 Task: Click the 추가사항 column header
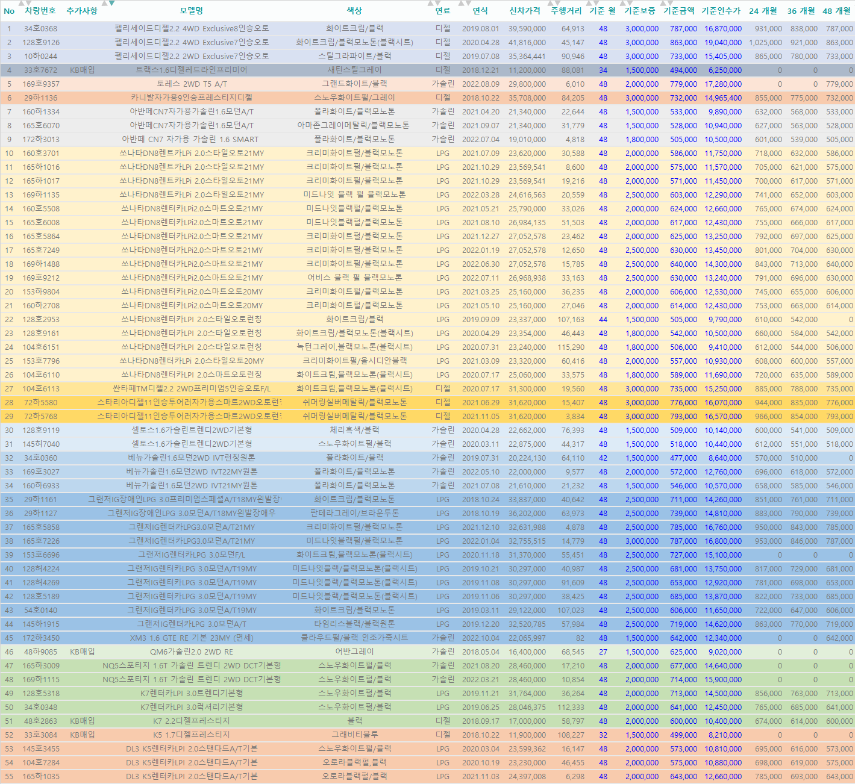point(82,11)
